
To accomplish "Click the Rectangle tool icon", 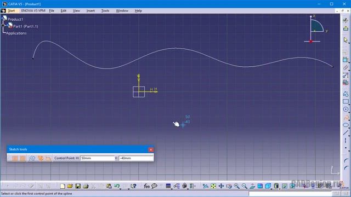I will pos(346,101).
